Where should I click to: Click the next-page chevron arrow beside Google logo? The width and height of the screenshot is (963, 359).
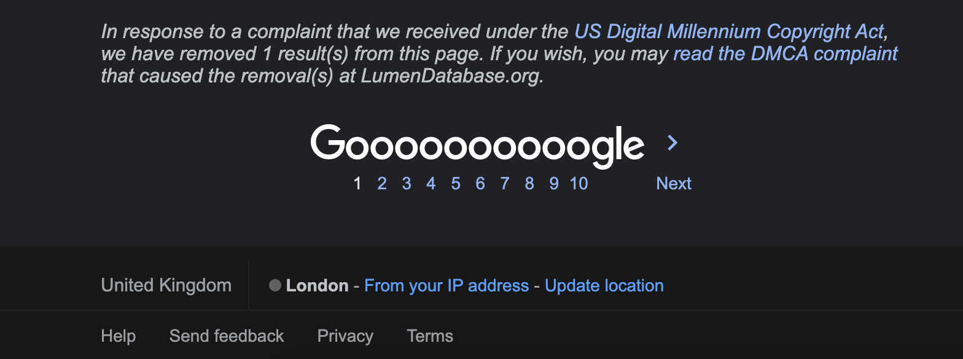pos(673,143)
